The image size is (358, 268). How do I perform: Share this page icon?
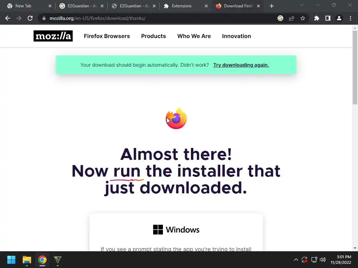tap(292, 18)
